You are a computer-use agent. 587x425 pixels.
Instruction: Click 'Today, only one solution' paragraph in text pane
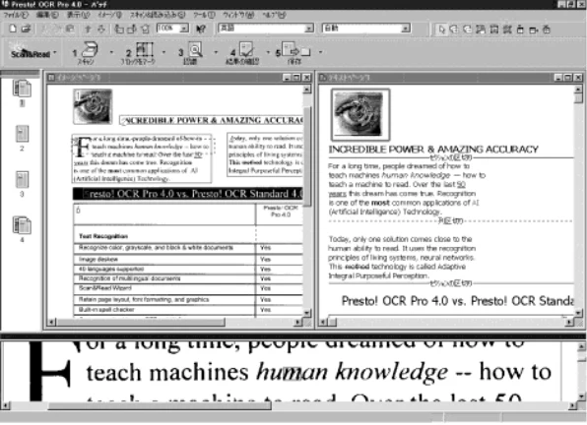pos(402,257)
